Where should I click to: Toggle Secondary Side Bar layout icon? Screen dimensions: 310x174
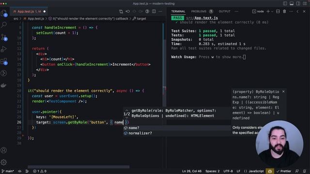tap(298, 3)
